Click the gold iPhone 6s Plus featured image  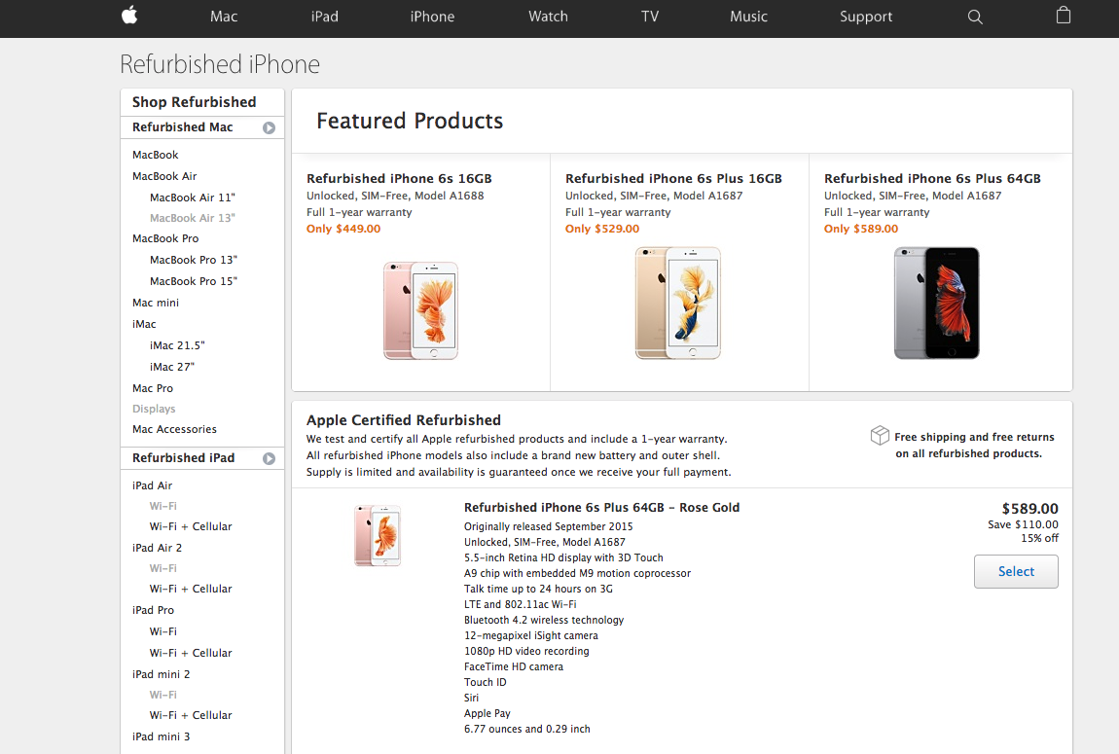[678, 303]
